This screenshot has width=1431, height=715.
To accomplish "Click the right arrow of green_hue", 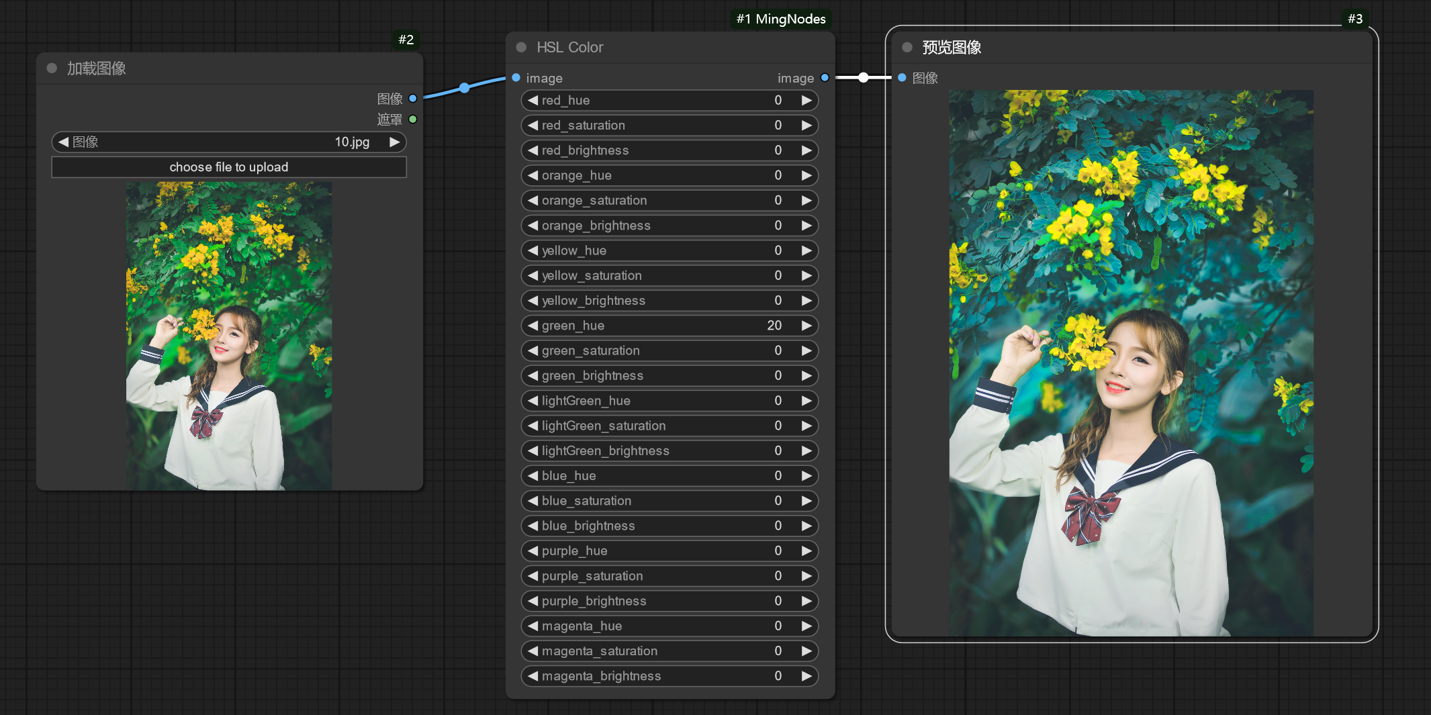I will pyautogui.click(x=806, y=326).
